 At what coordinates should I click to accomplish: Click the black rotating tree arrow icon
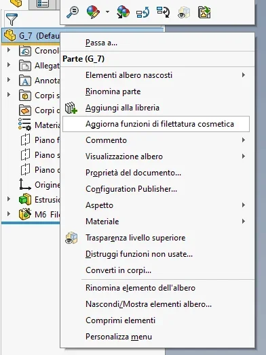pyautogui.click(x=163, y=12)
